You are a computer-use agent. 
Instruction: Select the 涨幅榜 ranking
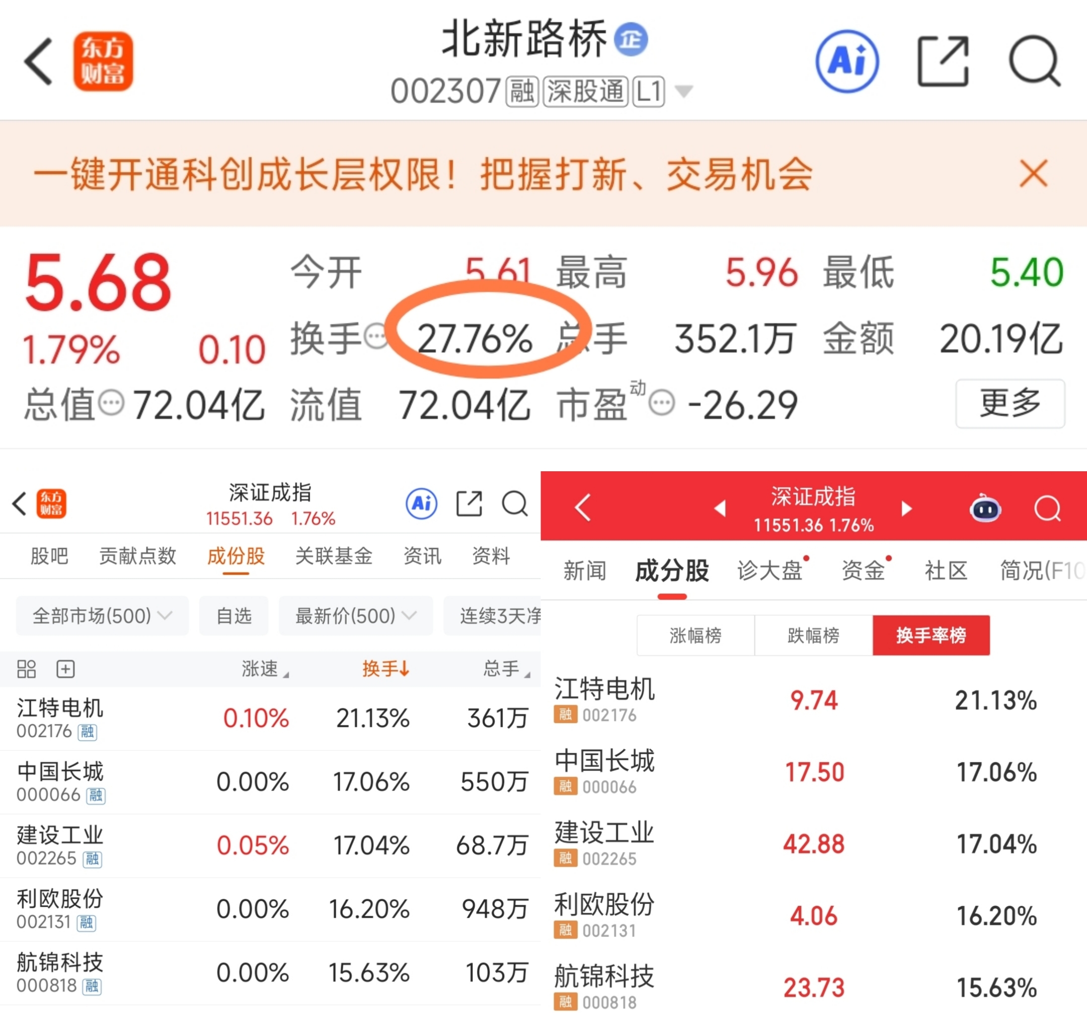pos(695,635)
